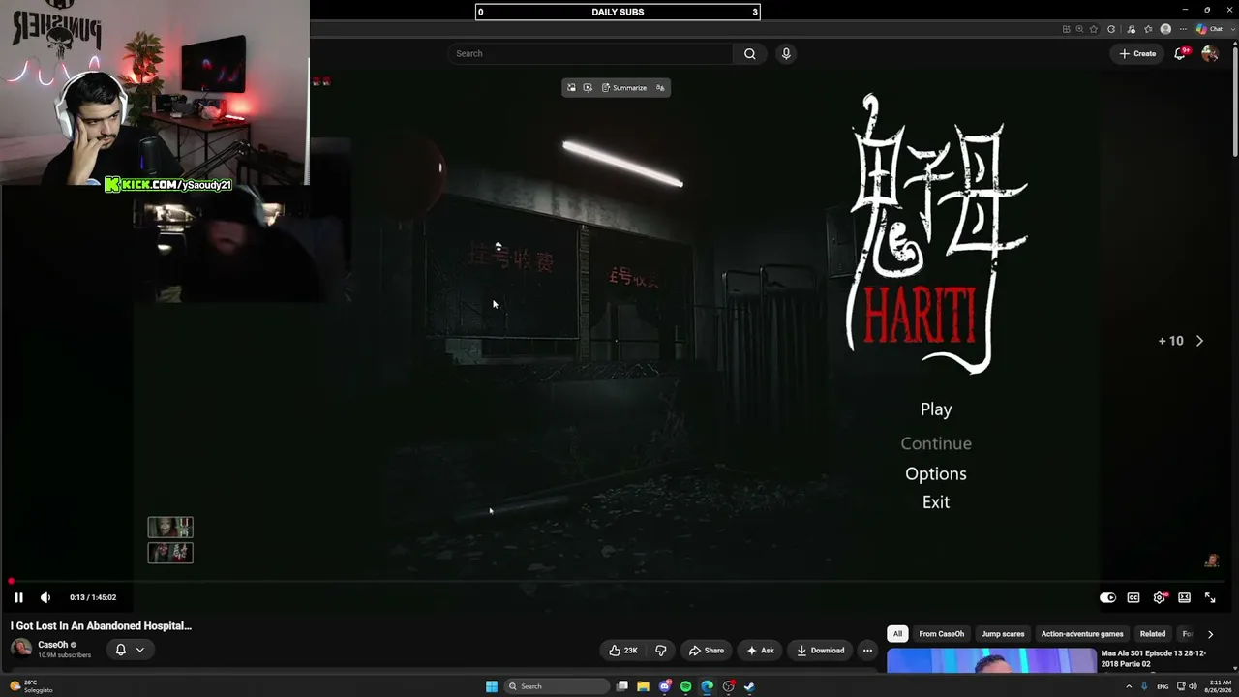Click the picture-in-picture icon on the floating toolbar
1239x697 pixels.
571,88
